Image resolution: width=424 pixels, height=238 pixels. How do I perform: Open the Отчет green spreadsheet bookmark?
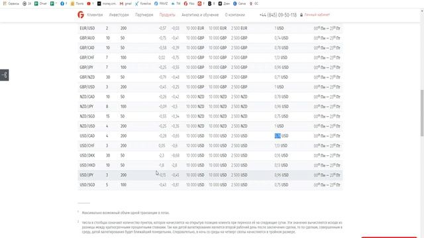[36, 3]
